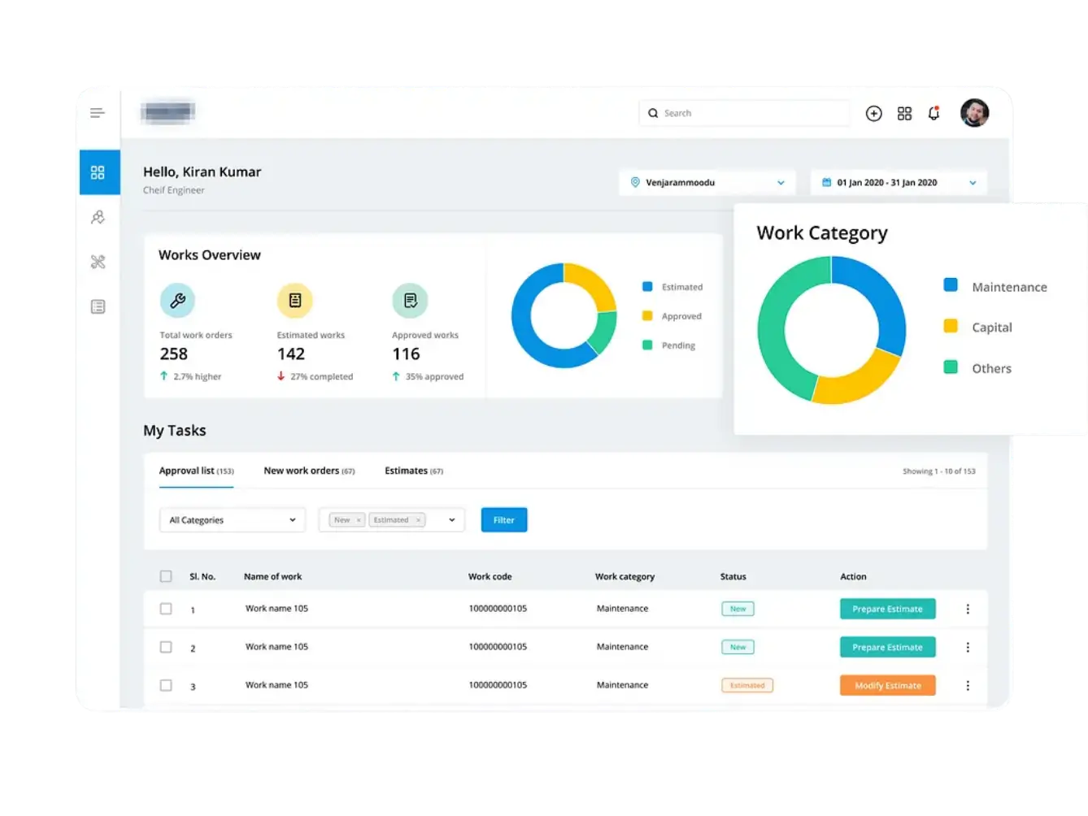Image resolution: width=1088 pixels, height=816 pixels.
Task: Click the Work Category donut chart
Action: [x=831, y=330]
